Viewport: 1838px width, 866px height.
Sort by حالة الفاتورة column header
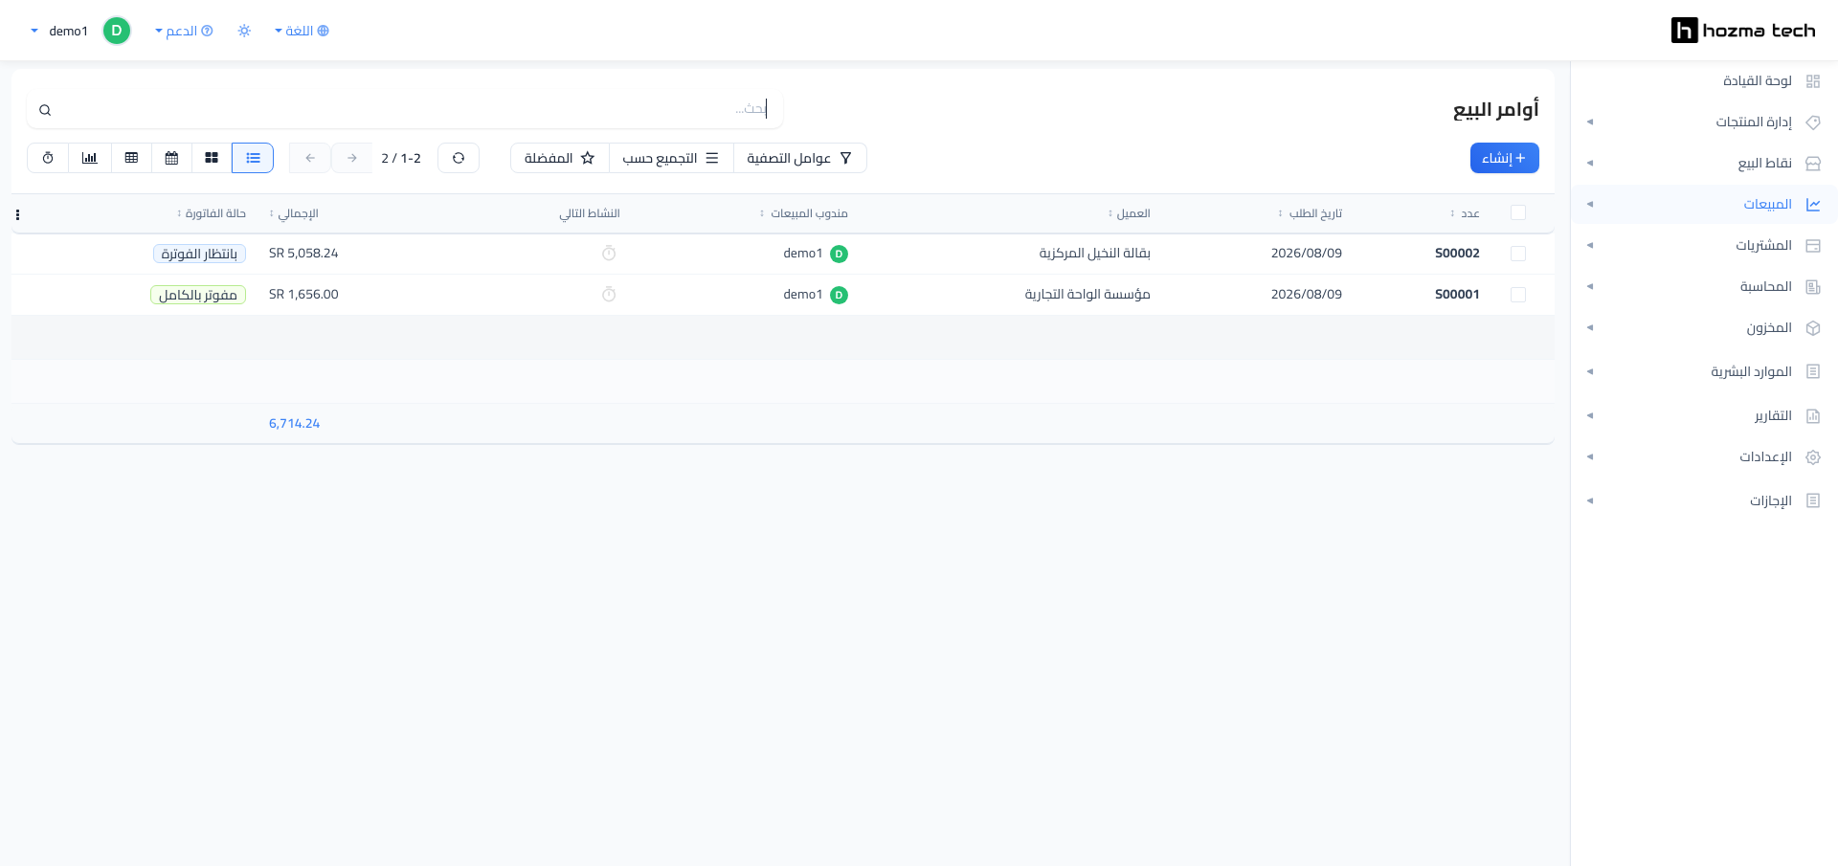click(x=212, y=213)
